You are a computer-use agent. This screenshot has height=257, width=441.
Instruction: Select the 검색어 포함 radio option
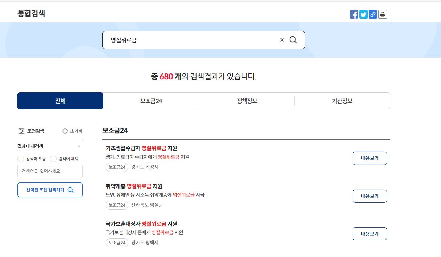coord(21,159)
